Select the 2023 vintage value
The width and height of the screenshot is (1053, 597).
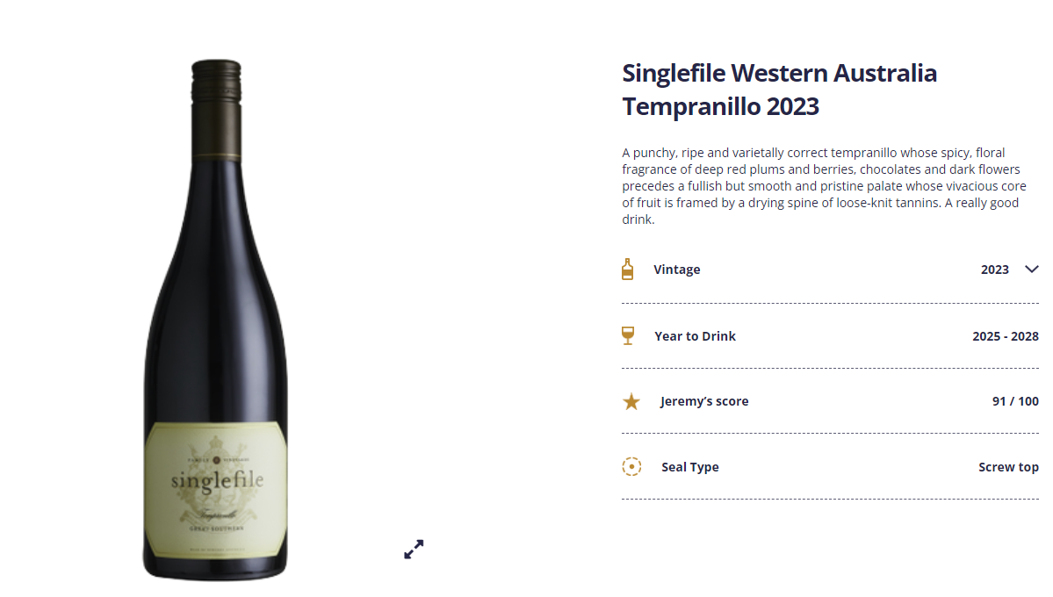tap(994, 270)
